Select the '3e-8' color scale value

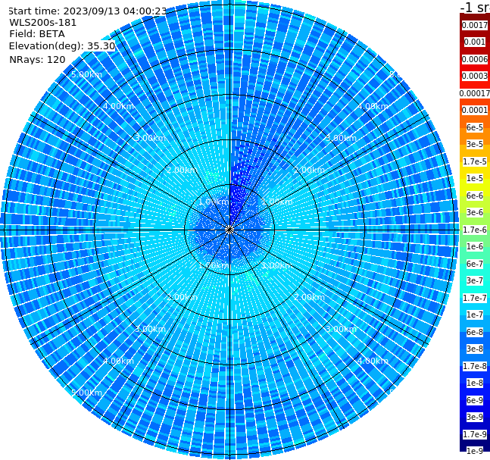[x=475, y=349]
